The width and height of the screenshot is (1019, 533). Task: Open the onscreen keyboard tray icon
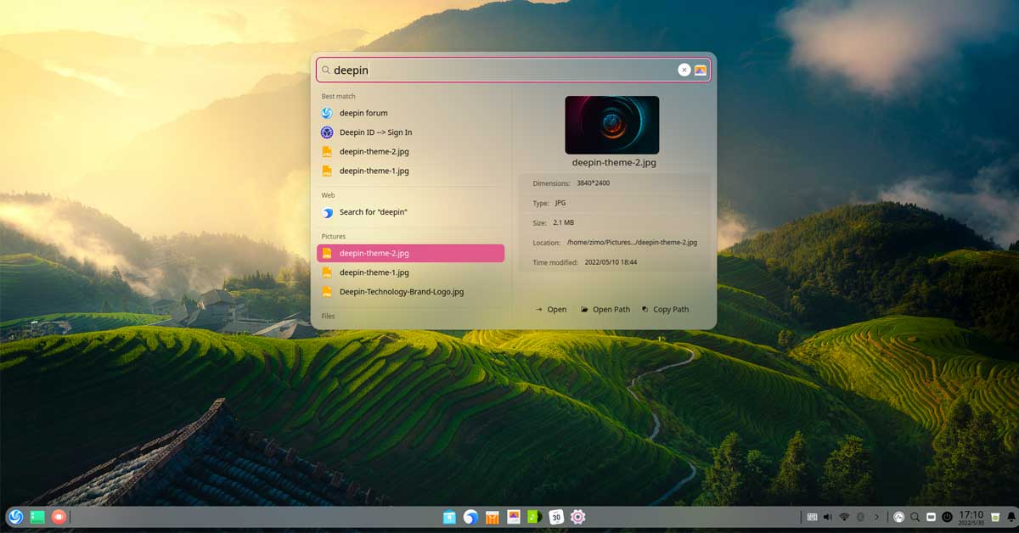(x=813, y=516)
